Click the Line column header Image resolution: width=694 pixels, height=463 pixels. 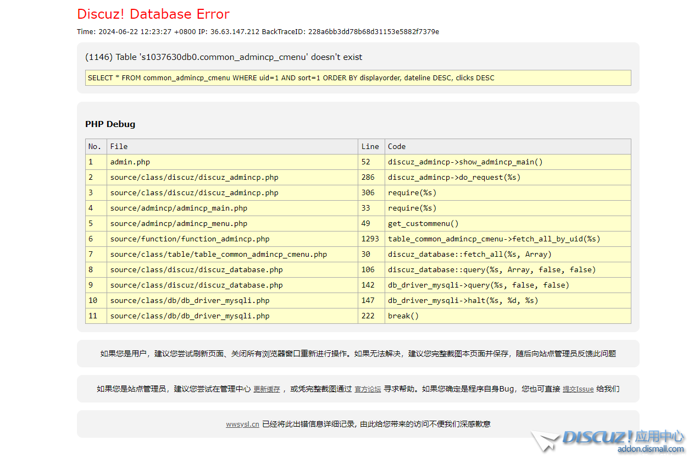tap(370, 146)
